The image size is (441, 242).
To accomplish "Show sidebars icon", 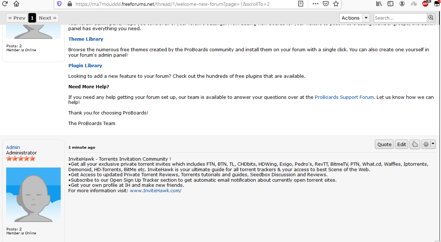I will coord(390,4).
